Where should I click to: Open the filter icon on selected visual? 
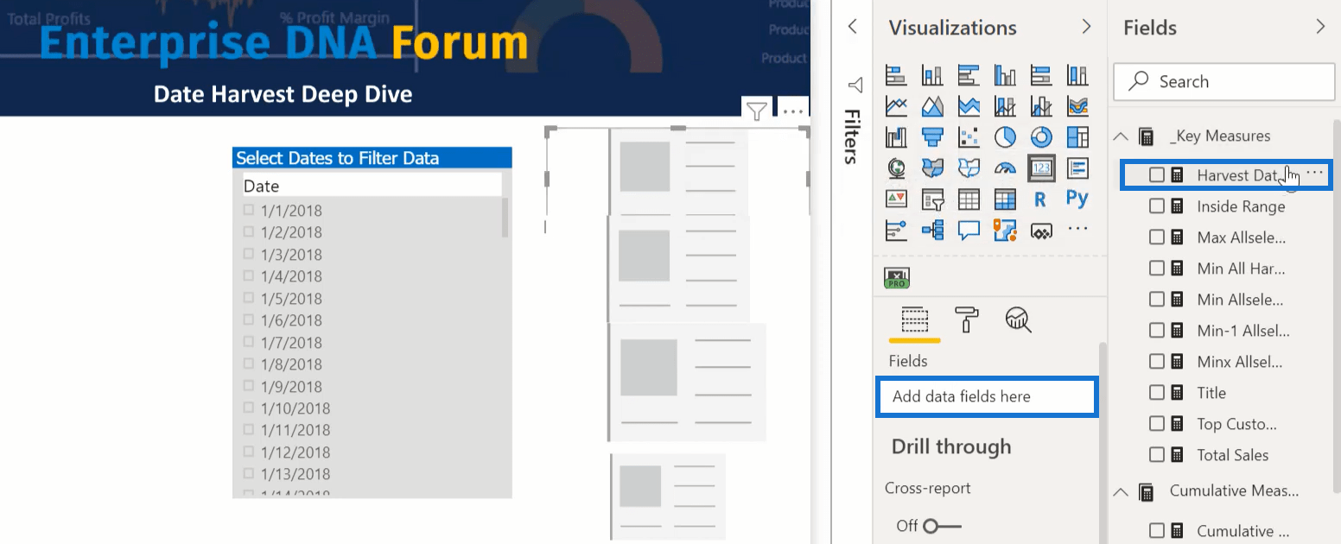coord(757,111)
